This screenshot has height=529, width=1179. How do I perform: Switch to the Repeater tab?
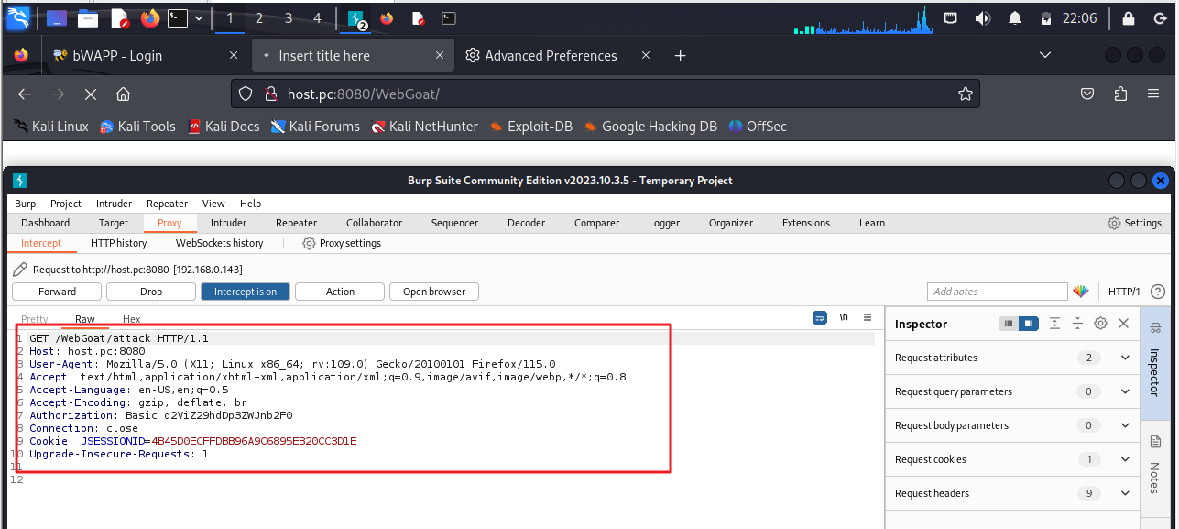(x=297, y=223)
